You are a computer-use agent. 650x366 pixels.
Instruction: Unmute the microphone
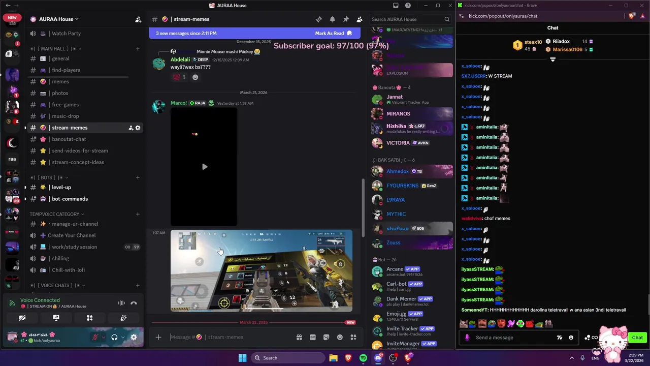click(95, 337)
